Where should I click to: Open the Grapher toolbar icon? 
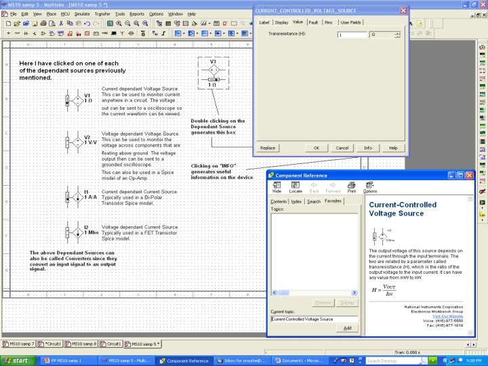[203, 23]
